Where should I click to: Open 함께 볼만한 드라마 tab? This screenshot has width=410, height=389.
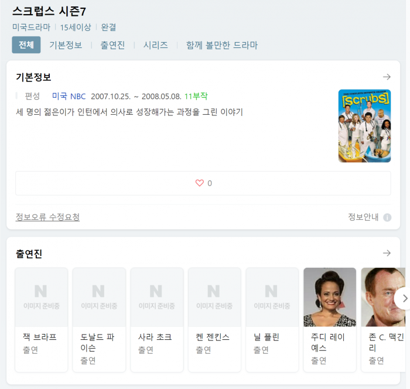tap(221, 45)
